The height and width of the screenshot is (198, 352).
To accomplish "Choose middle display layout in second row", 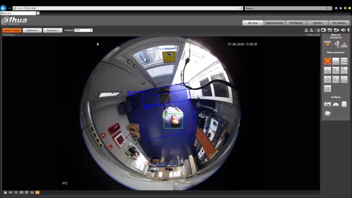I will (x=336, y=70).
